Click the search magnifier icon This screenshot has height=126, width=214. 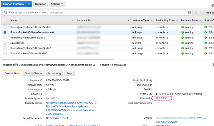(6, 13)
